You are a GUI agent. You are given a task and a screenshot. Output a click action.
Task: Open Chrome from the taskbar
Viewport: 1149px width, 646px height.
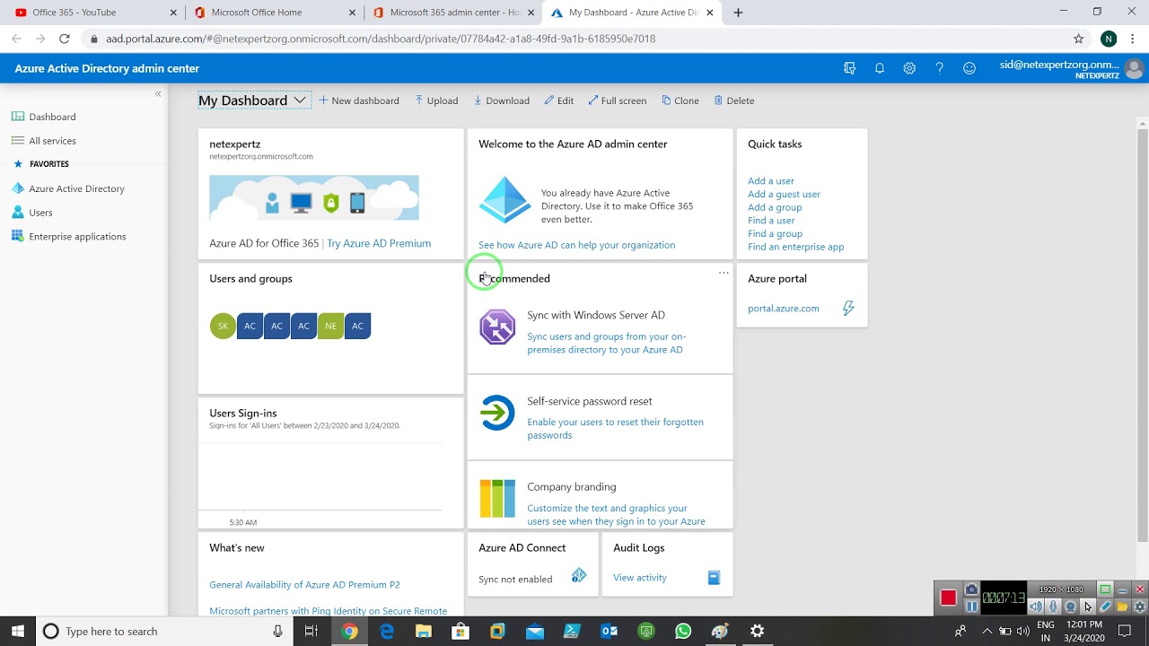coord(349,632)
